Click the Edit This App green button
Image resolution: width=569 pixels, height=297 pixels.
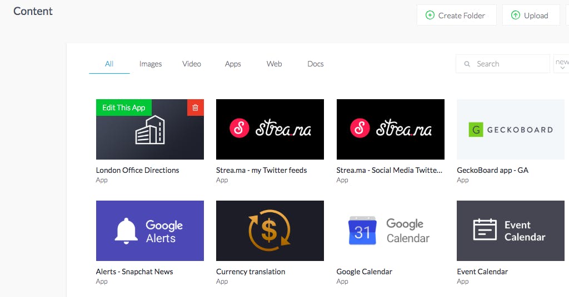pyautogui.click(x=124, y=107)
